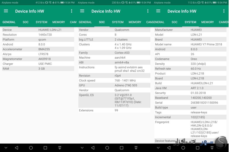Tap the Model name 'HUAWEI Y7 Prime 2018'
This screenshot has width=229, height=152.
[206, 44]
